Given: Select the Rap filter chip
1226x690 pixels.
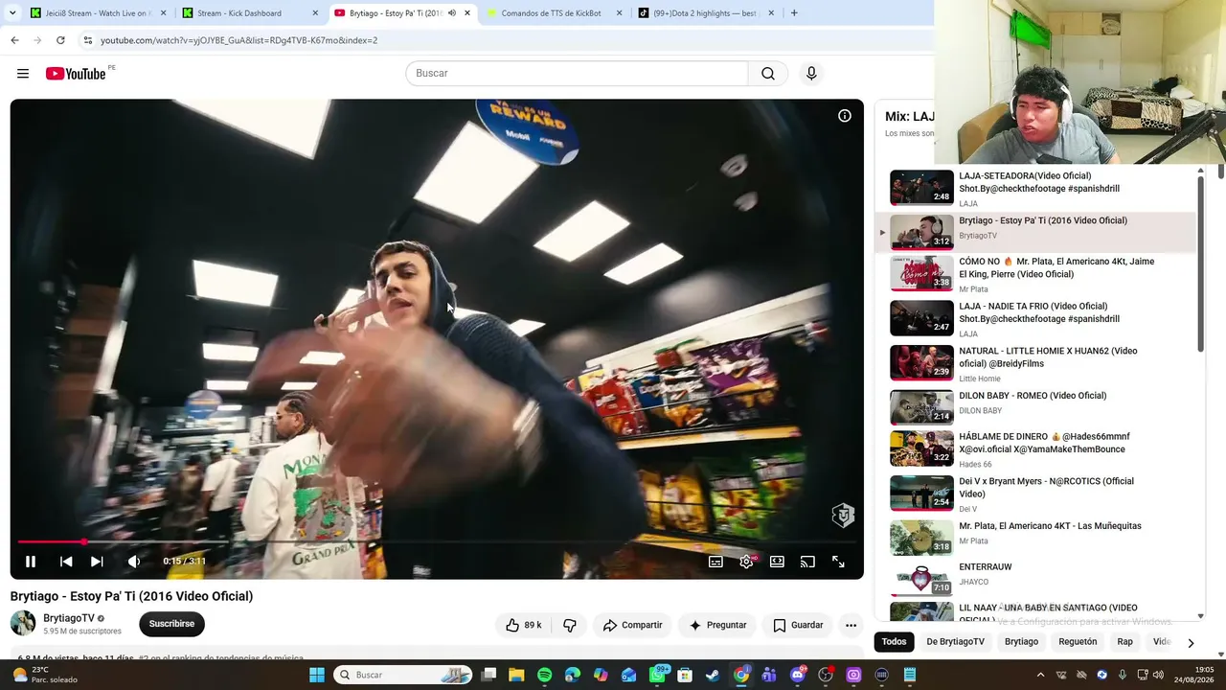Looking at the screenshot, I should [x=1124, y=642].
